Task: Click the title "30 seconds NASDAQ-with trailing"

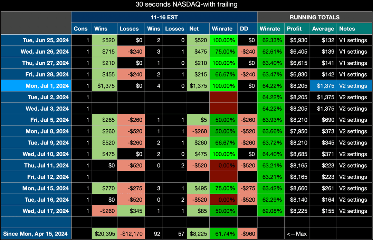Action: click(186, 4)
